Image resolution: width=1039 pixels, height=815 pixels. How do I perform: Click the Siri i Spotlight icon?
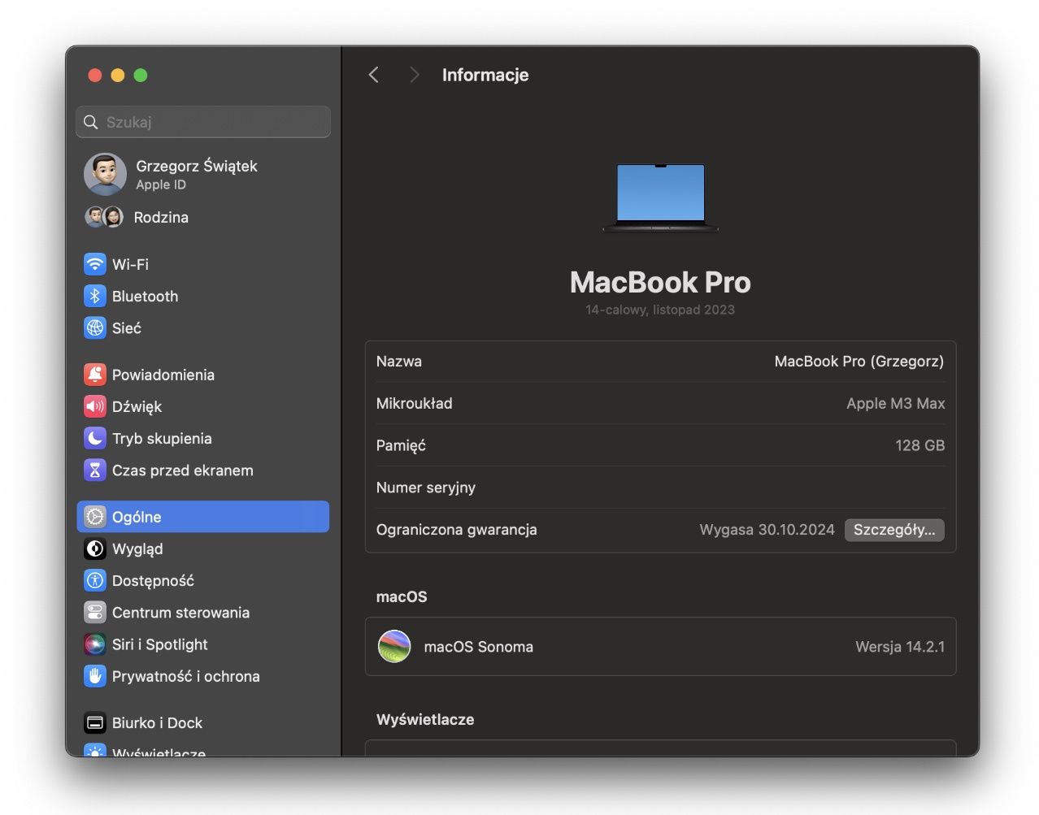click(x=95, y=644)
